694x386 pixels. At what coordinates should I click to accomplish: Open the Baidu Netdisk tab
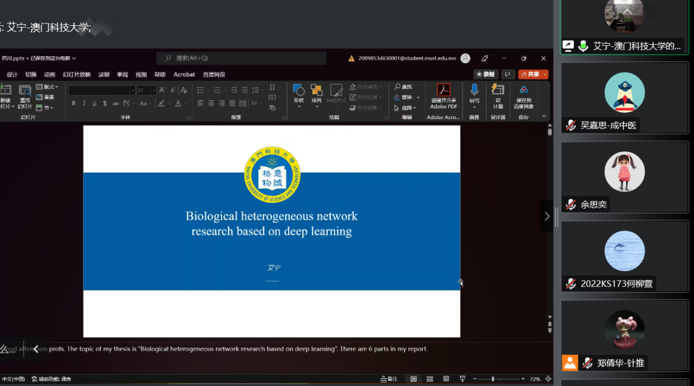[214, 74]
